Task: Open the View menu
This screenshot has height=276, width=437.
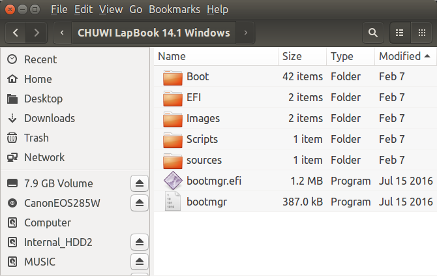Action: coord(111,10)
